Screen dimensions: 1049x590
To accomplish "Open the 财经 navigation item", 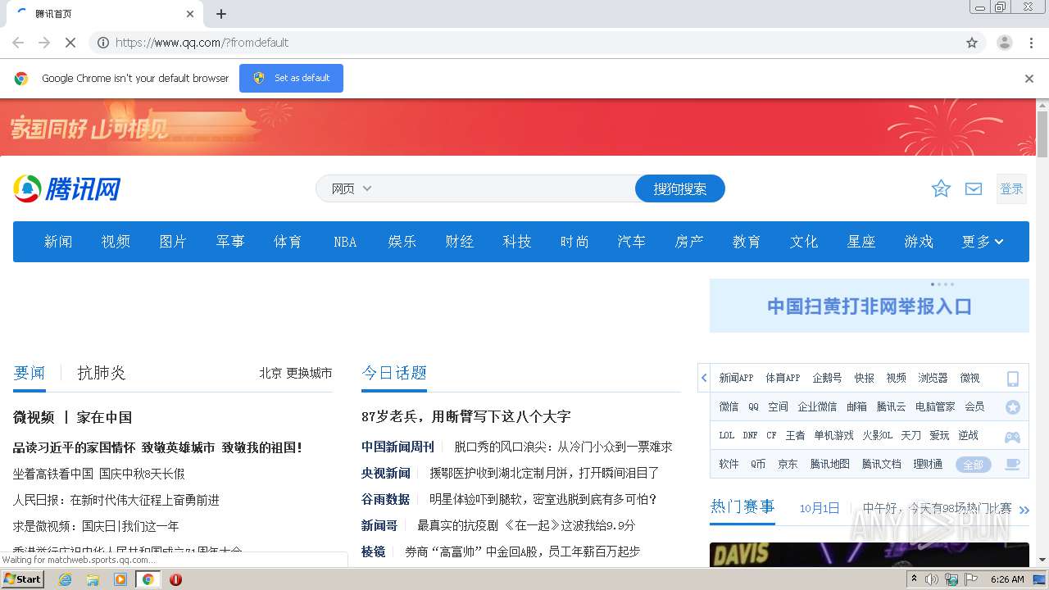I will 460,242.
